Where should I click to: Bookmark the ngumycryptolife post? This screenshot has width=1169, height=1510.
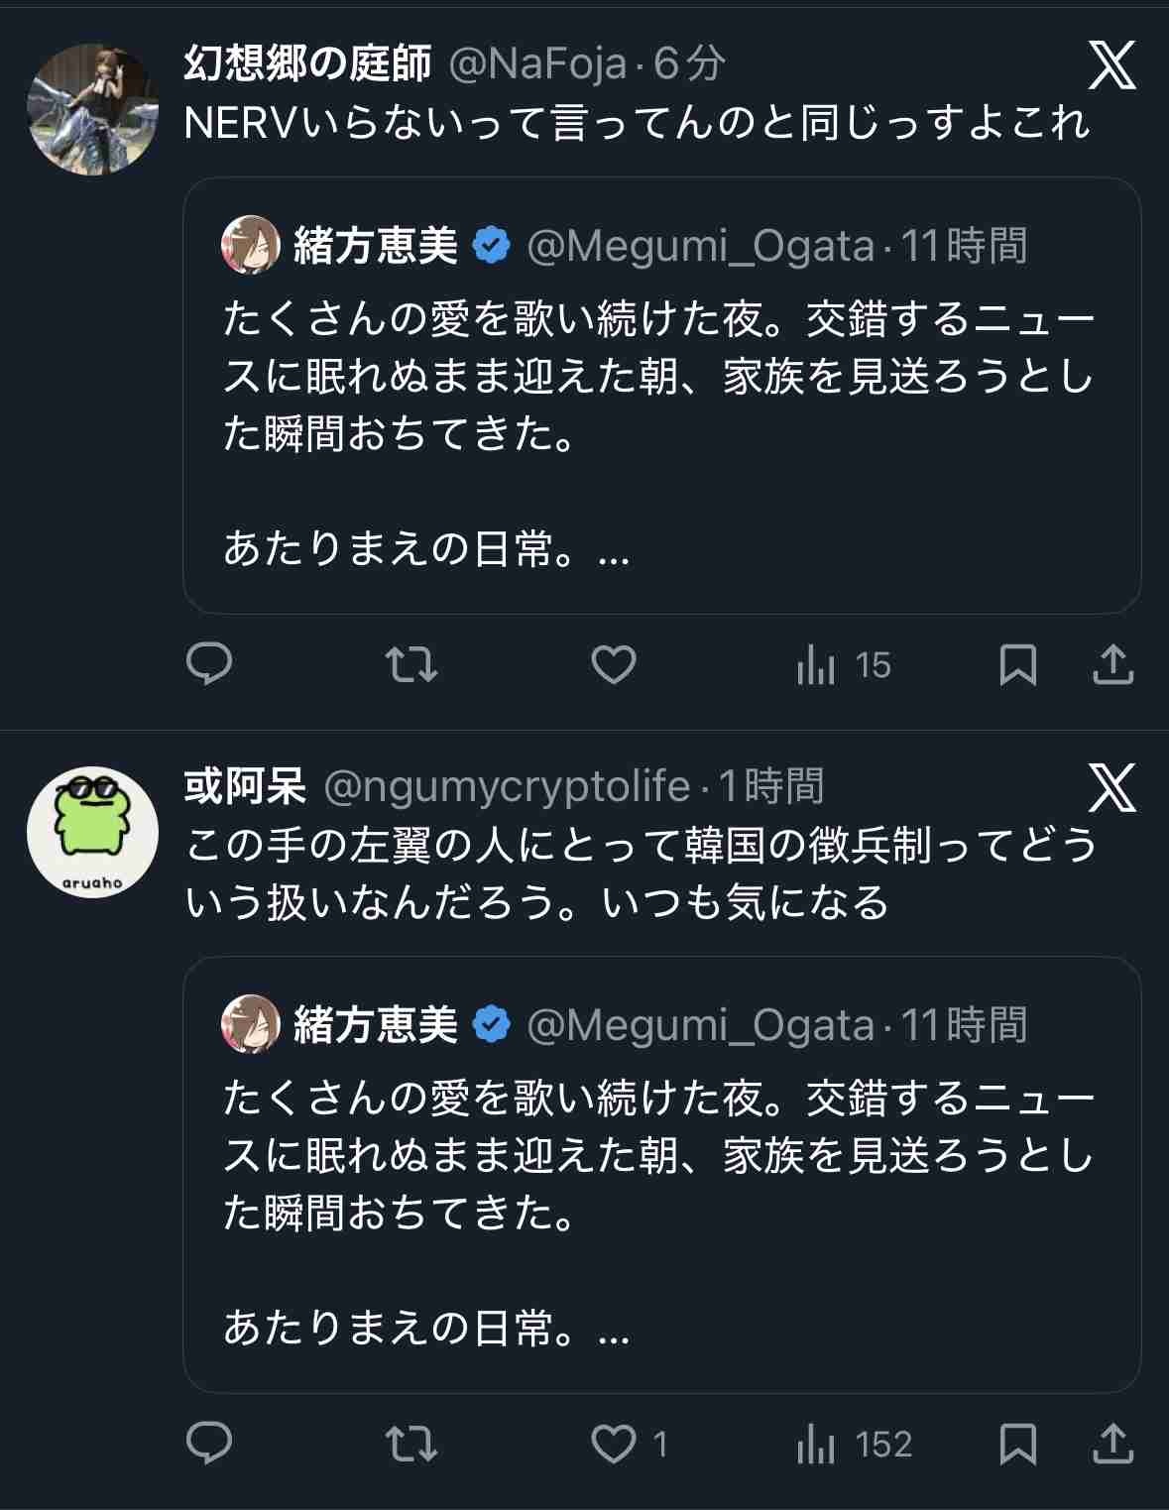pyautogui.click(x=1017, y=1444)
